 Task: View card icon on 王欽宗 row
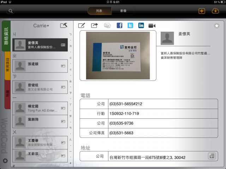[x=63, y=156]
